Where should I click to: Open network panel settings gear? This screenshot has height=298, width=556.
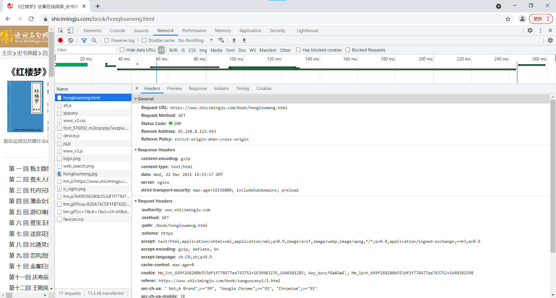(x=550, y=41)
